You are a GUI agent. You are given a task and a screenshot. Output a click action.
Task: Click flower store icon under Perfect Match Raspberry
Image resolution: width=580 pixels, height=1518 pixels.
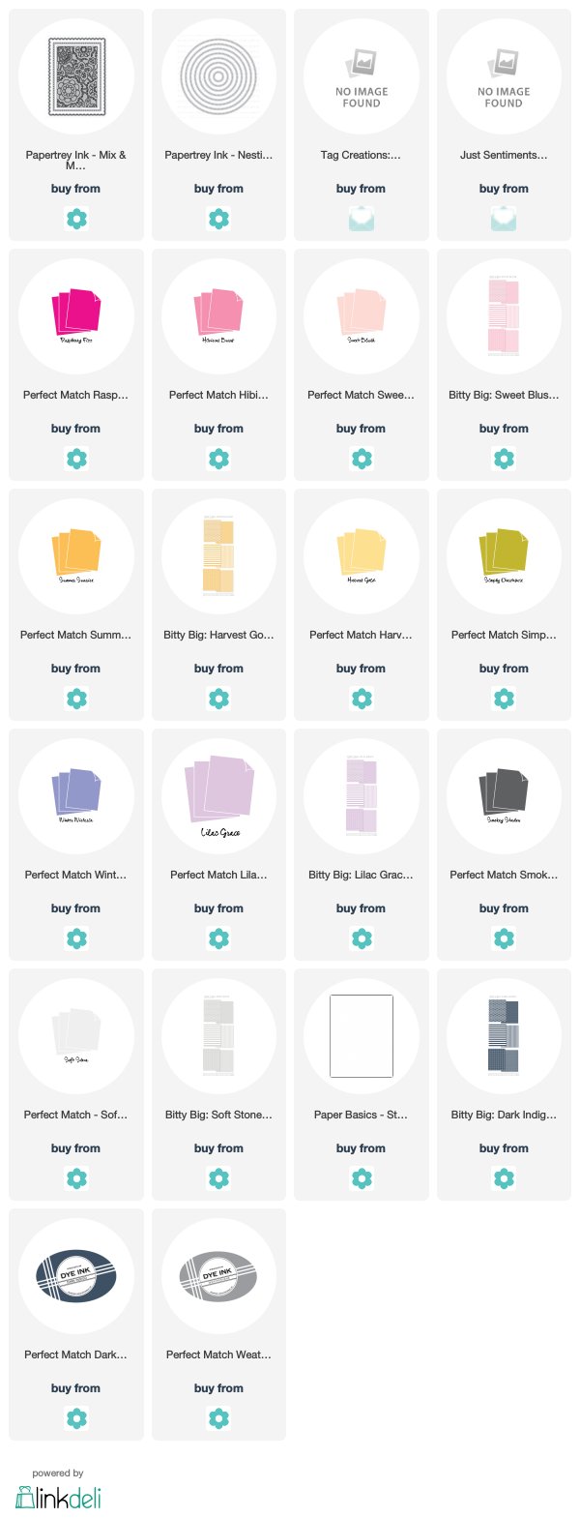(76, 459)
